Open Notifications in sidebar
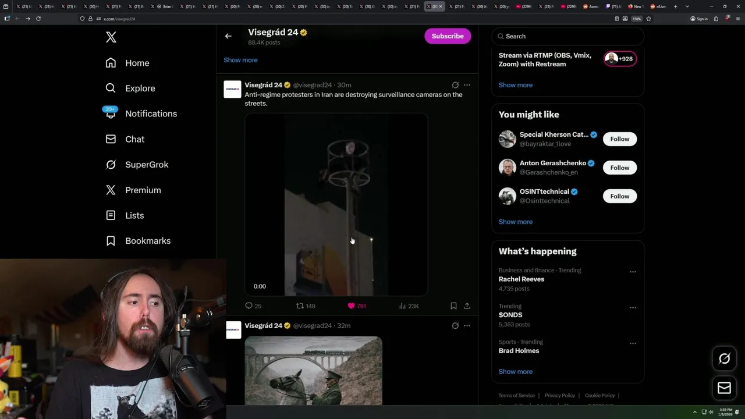 tap(141, 113)
